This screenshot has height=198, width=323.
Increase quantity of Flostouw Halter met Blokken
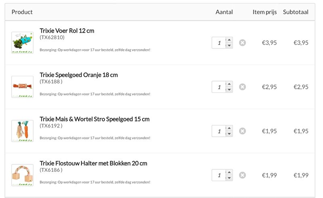click(x=229, y=172)
